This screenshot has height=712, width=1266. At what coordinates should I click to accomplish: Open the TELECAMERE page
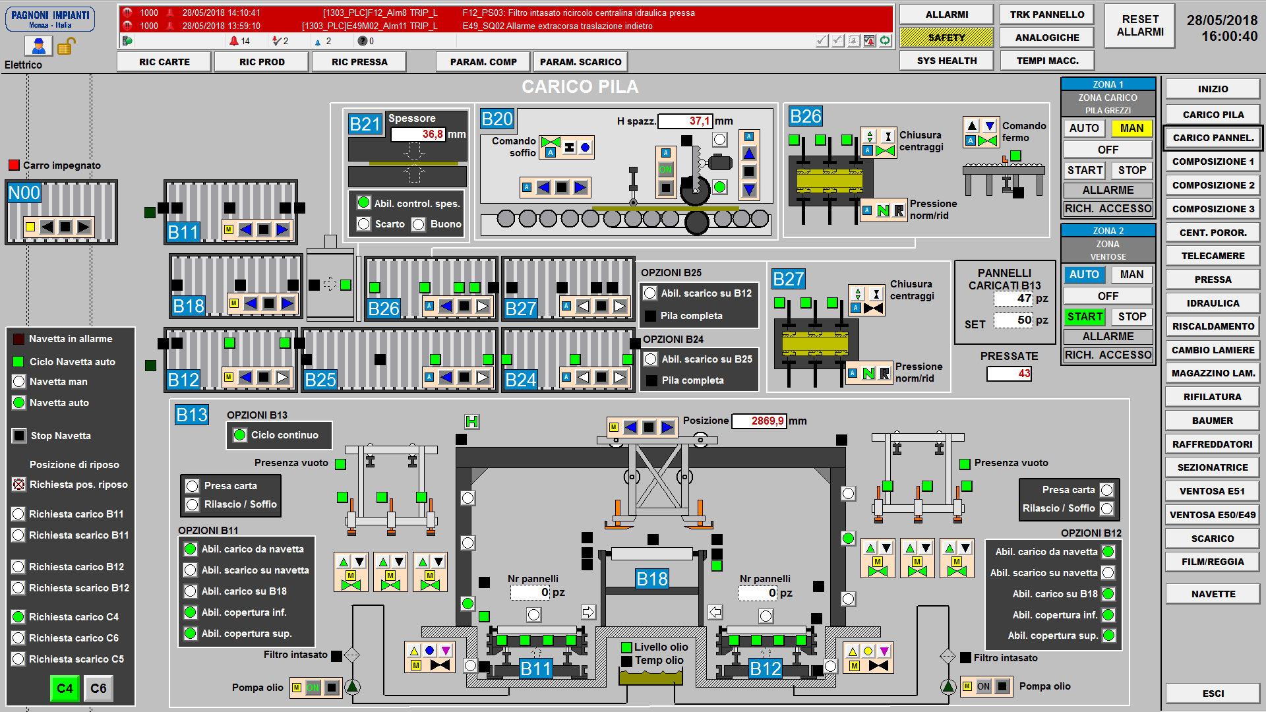tap(1213, 256)
